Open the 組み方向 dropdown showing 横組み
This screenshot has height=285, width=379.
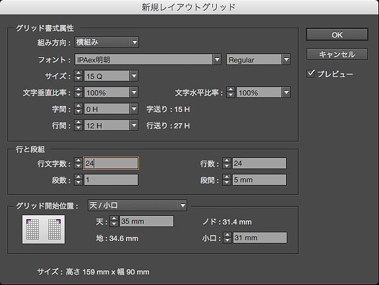click(x=107, y=42)
